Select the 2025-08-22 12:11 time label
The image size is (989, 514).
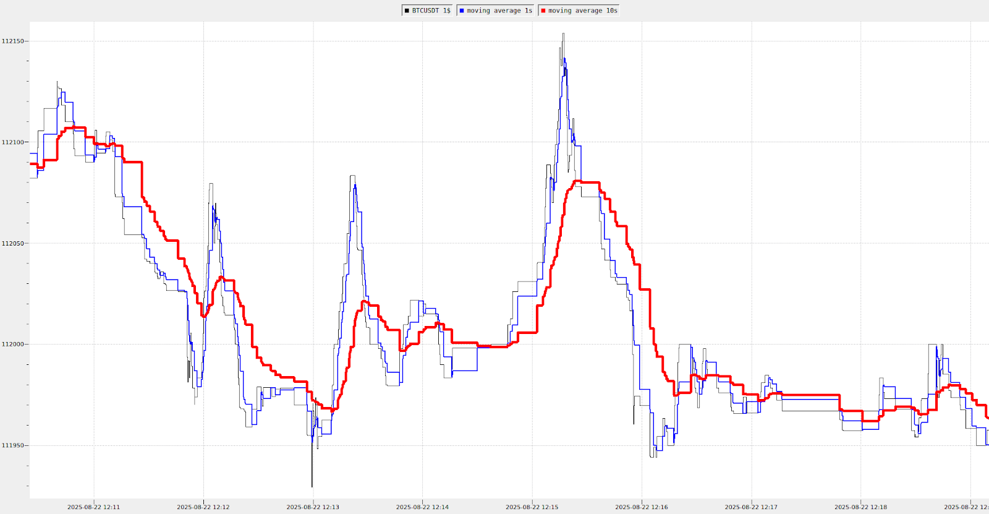(93, 507)
